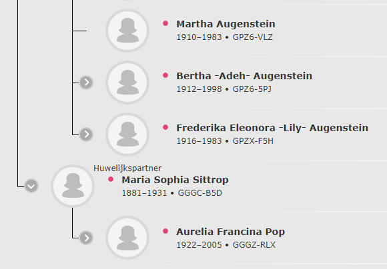Expand descendants of Frederika Eleonora -Lily- Augenstein
The image size is (387, 269).
pos(86,134)
